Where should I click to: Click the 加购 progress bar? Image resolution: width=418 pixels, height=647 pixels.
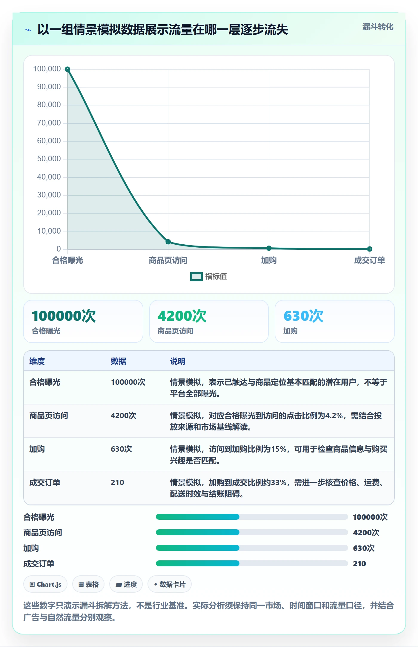pos(252,548)
